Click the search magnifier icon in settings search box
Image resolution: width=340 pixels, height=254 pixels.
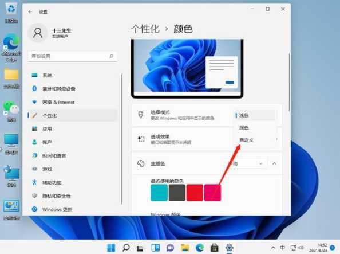[111, 57]
